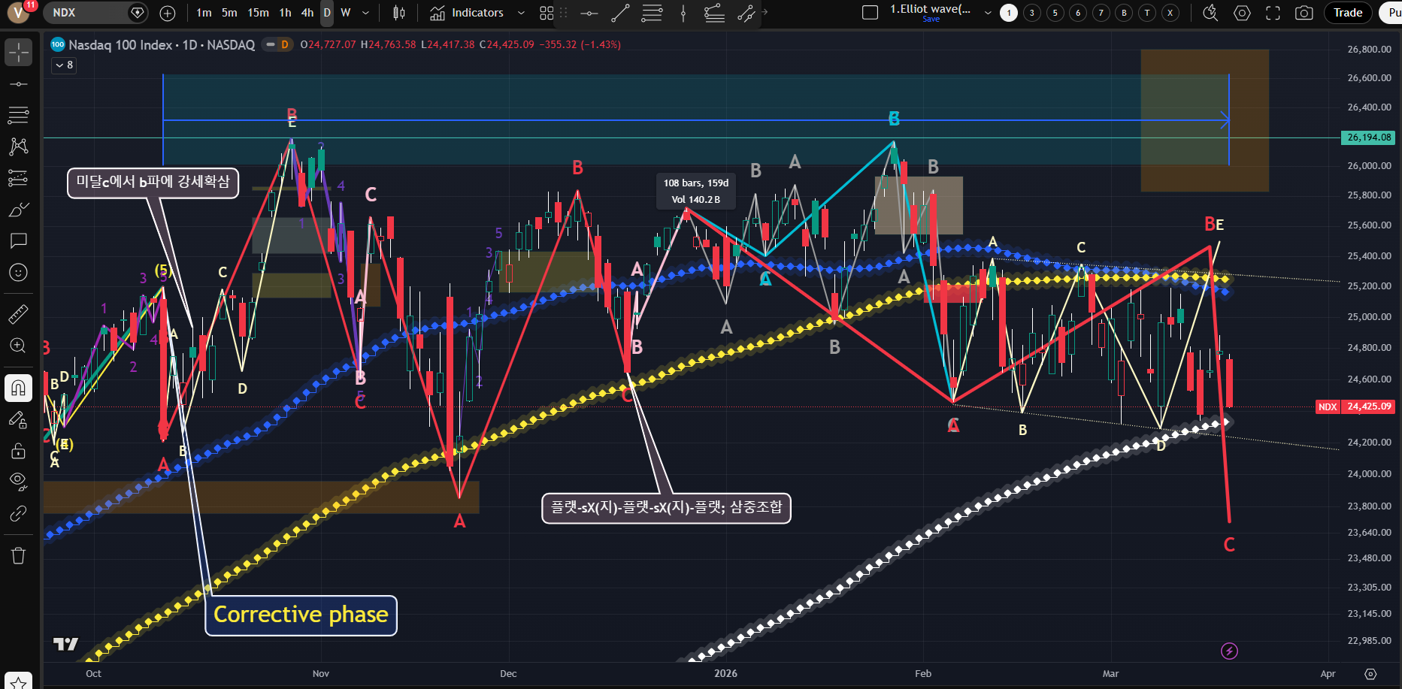The width and height of the screenshot is (1402, 689).
Task: Enter fullscreen mode
Action: [1273, 13]
